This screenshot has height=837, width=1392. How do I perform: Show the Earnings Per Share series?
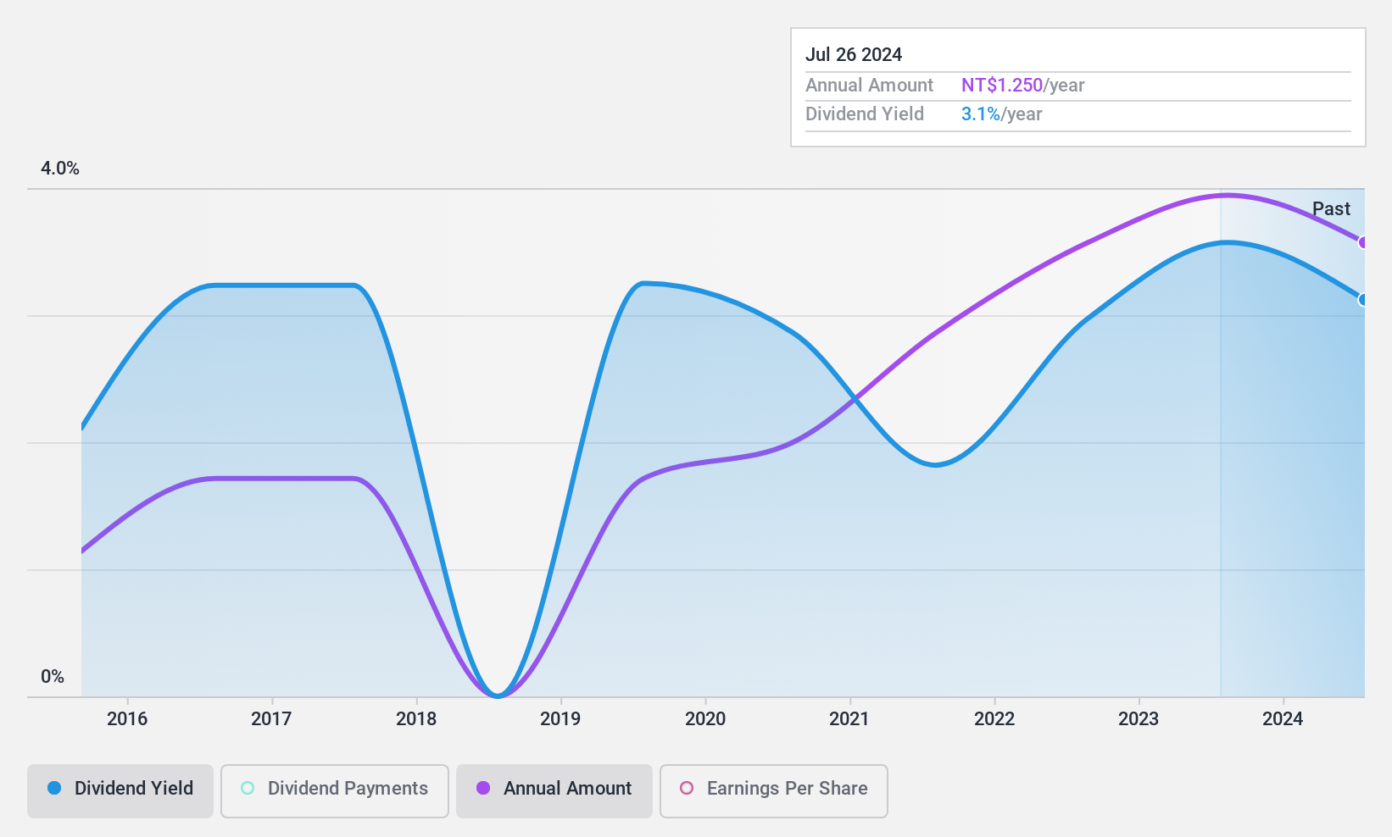(774, 791)
